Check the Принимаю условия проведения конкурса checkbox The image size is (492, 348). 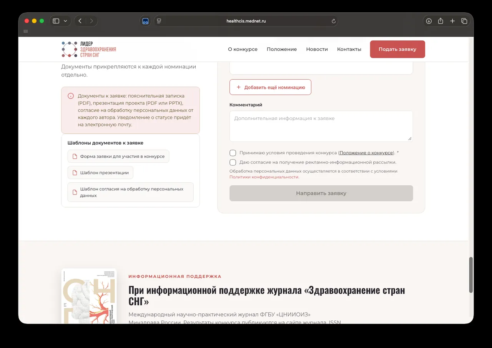(233, 153)
